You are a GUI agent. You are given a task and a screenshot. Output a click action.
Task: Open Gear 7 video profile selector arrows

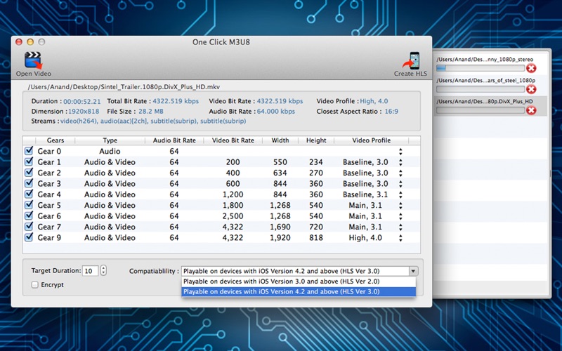pos(400,227)
